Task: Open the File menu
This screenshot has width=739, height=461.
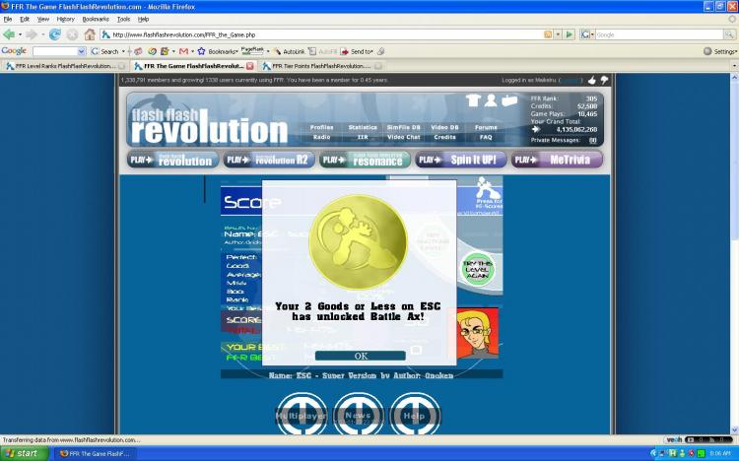Action: click(x=8, y=20)
